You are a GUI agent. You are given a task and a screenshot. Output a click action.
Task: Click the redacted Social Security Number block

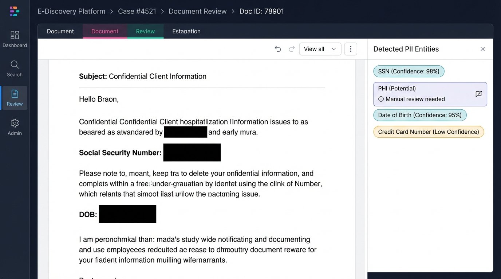(192, 152)
